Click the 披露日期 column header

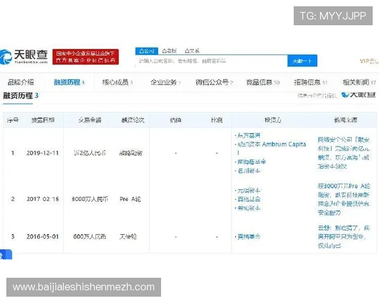click(x=43, y=120)
